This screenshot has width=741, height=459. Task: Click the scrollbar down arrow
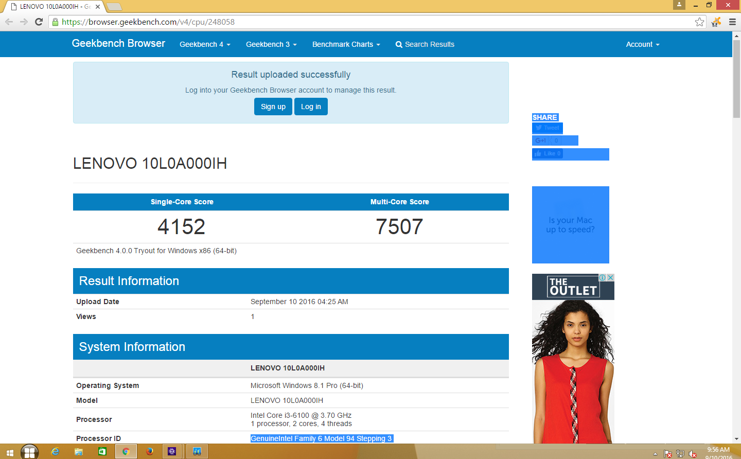point(736,439)
